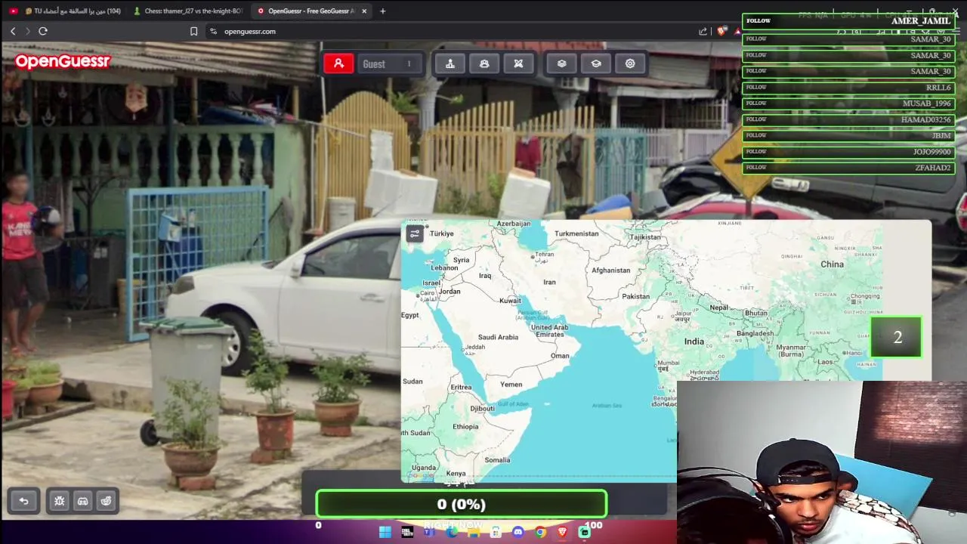Place guess on Saudi Arabia on map
Image resolution: width=967 pixels, height=544 pixels.
click(x=498, y=337)
